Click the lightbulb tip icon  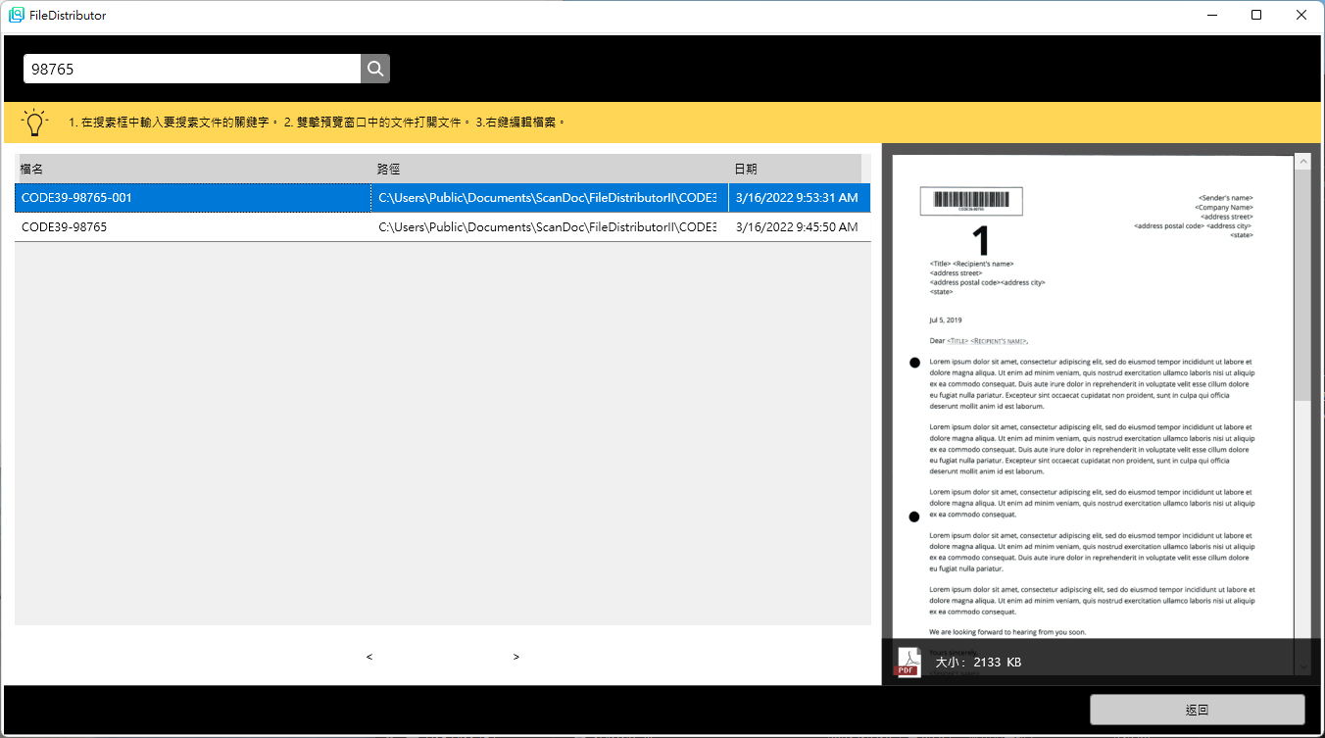point(35,123)
